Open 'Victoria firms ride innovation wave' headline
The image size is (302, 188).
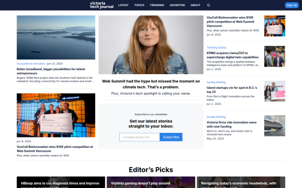coord(232,124)
